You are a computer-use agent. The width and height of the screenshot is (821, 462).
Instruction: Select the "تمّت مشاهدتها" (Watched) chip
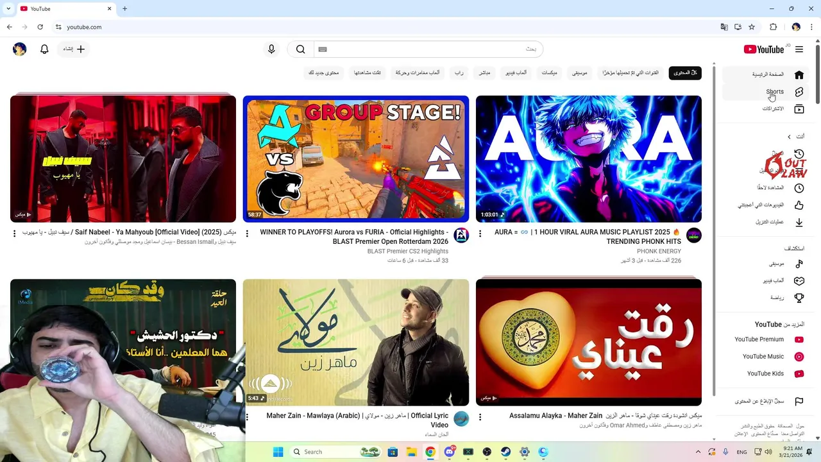tap(368, 73)
